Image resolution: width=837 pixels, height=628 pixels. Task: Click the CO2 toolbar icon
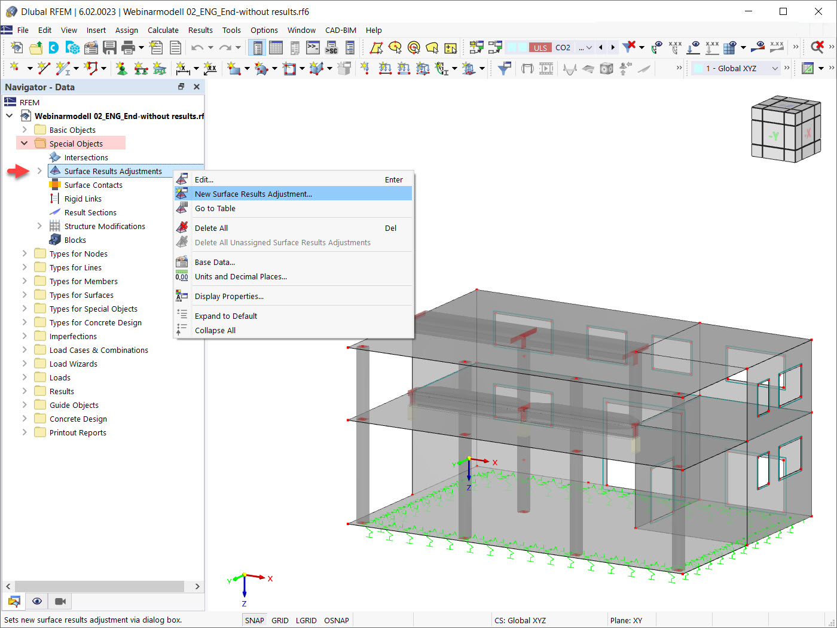click(x=563, y=47)
